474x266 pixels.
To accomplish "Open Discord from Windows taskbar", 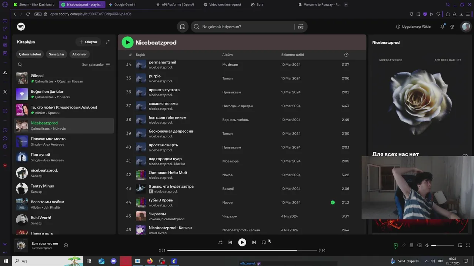I will (114, 261).
